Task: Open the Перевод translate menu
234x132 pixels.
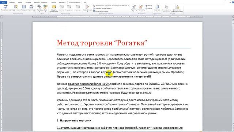Action: 39,8
